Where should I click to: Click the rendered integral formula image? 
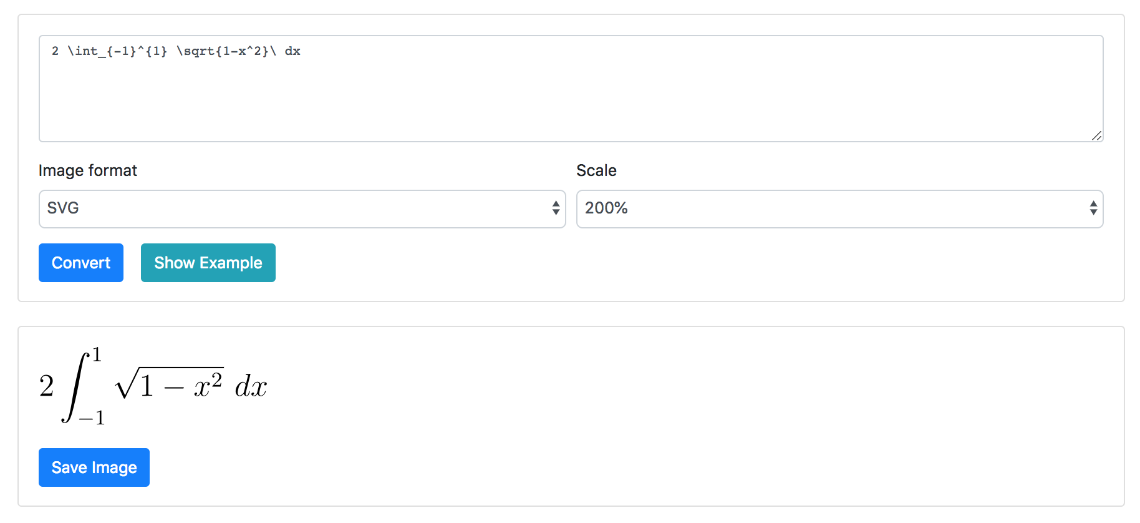click(153, 386)
